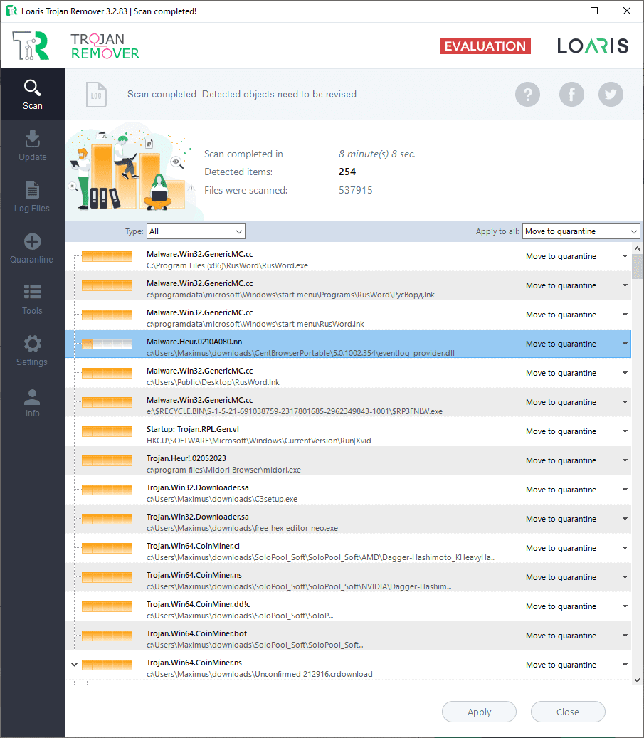
Task: Click the files scanned value 537915
Action: click(x=355, y=190)
